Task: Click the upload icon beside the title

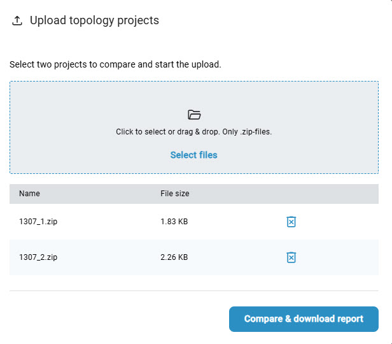Action: tap(17, 20)
